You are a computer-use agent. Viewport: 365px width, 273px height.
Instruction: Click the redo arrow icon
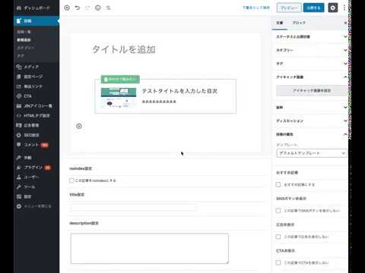87,8
